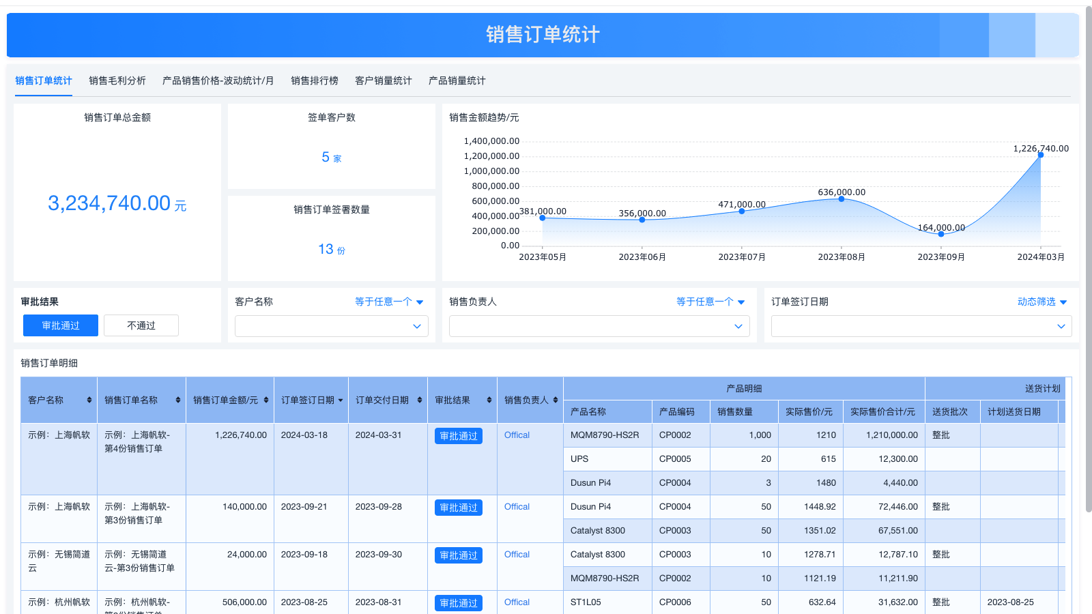The image size is (1092, 614).
Task: Click 销售数量 column header
Action: pyautogui.click(x=744, y=412)
